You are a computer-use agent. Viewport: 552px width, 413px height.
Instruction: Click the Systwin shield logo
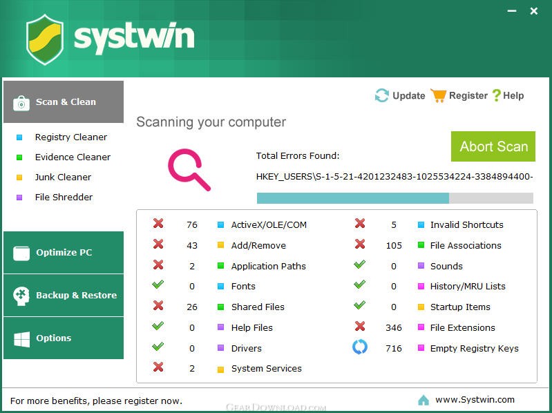(x=45, y=39)
